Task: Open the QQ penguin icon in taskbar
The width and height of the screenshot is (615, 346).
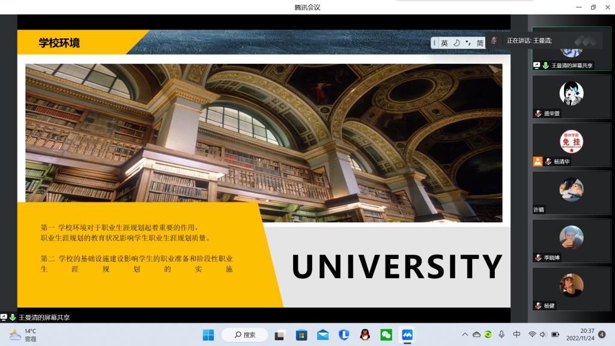Action: [365, 335]
